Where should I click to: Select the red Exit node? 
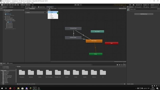(111, 43)
